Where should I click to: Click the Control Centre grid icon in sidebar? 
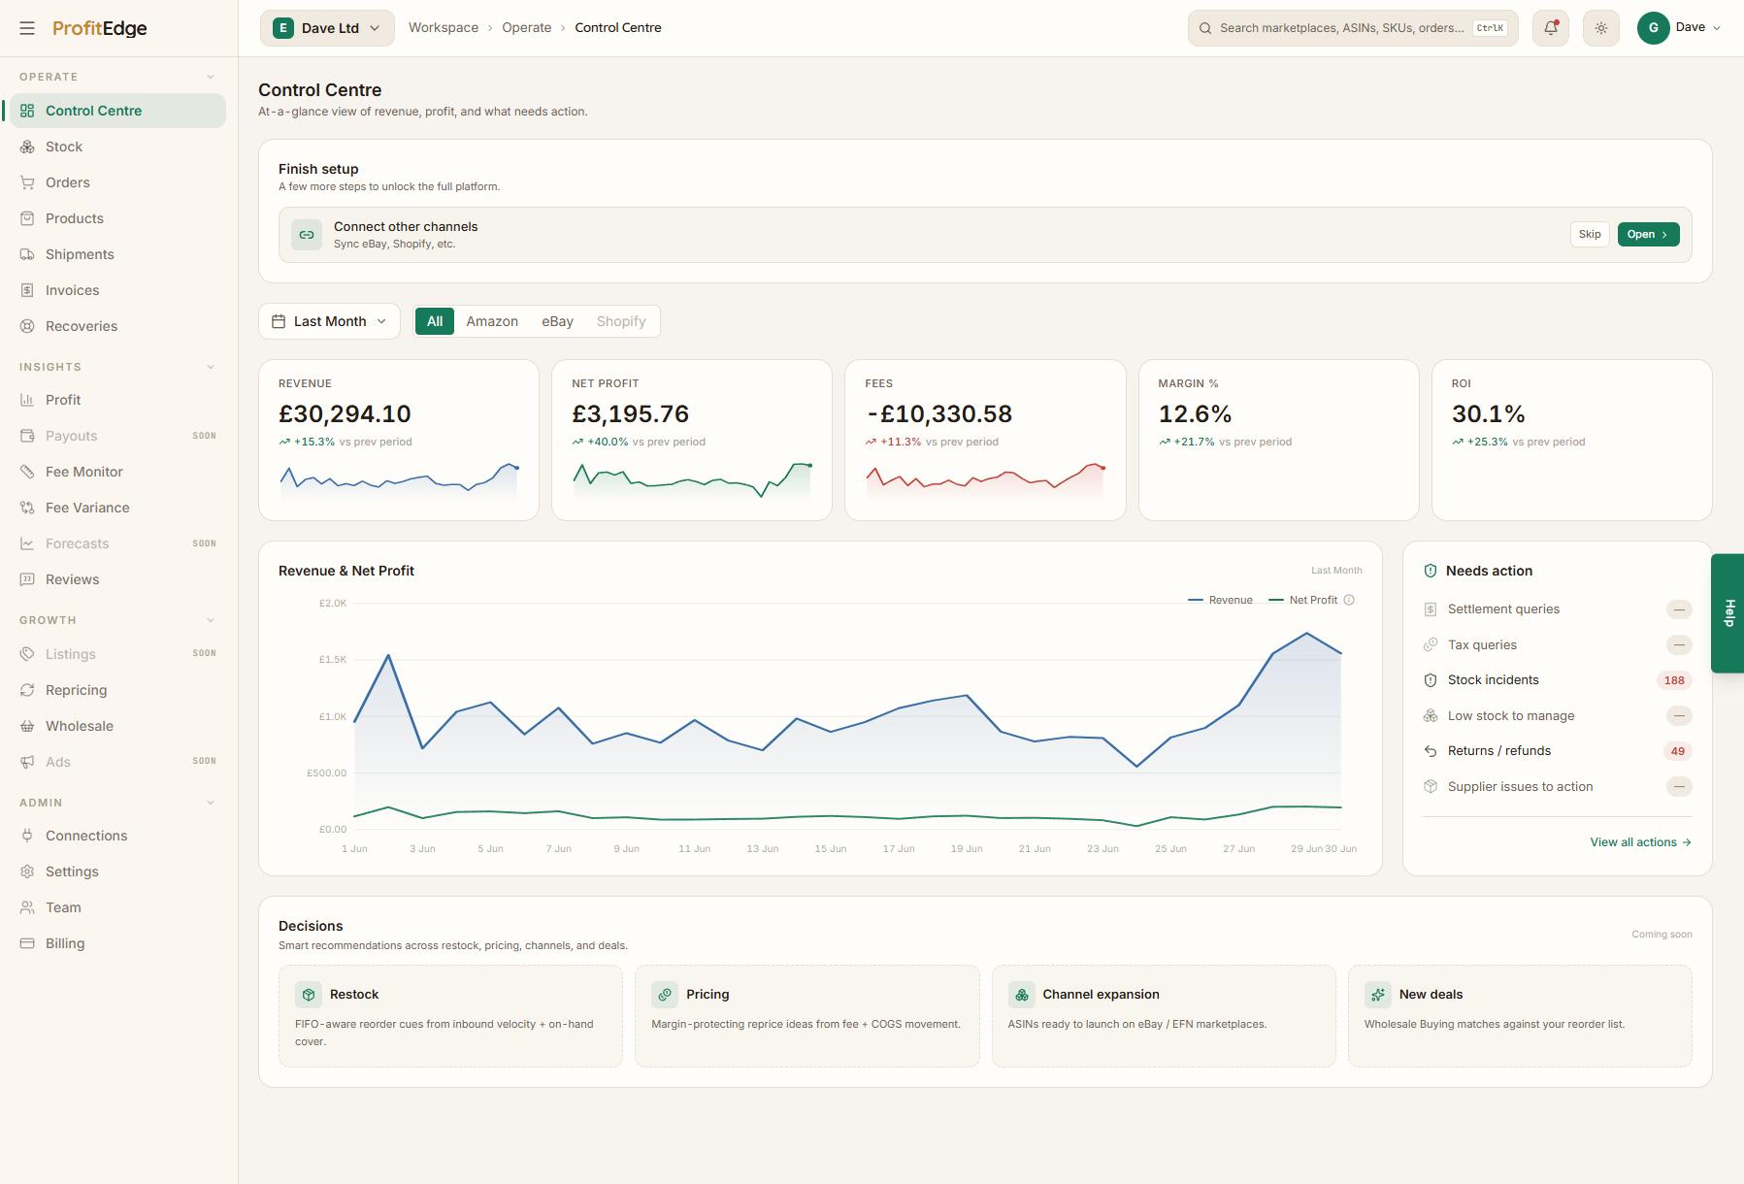coord(27,111)
